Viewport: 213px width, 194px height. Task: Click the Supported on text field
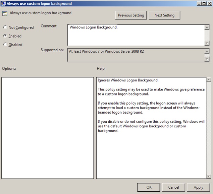(x=136, y=55)
